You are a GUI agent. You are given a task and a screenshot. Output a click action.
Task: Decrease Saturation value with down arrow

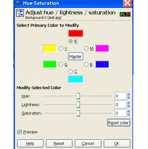[129, 115]
